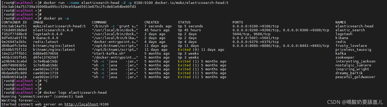Image resolution: width=387 pixels, height=107 pixels.
Task: Click container name priceless_taussig
Action: tap(353, 50)
